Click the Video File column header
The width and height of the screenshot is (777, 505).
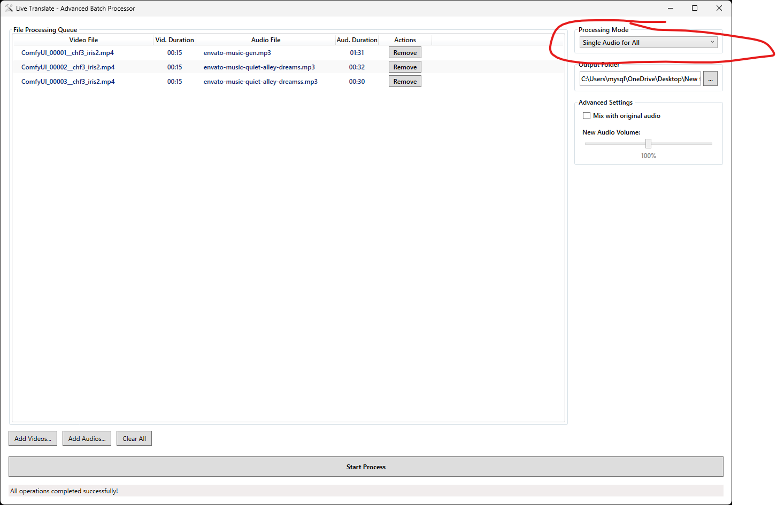(83, 40)
